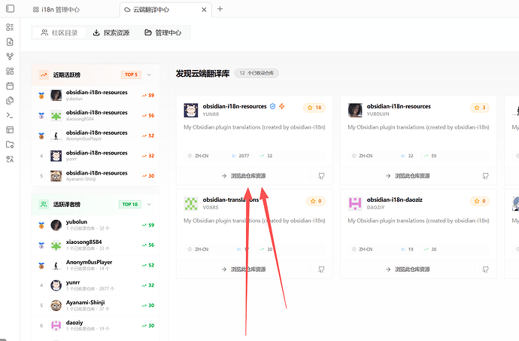Screen dimensions: 519x341
Task: Browse resources of VOXRS repository card
Action: tap(244, 269)
